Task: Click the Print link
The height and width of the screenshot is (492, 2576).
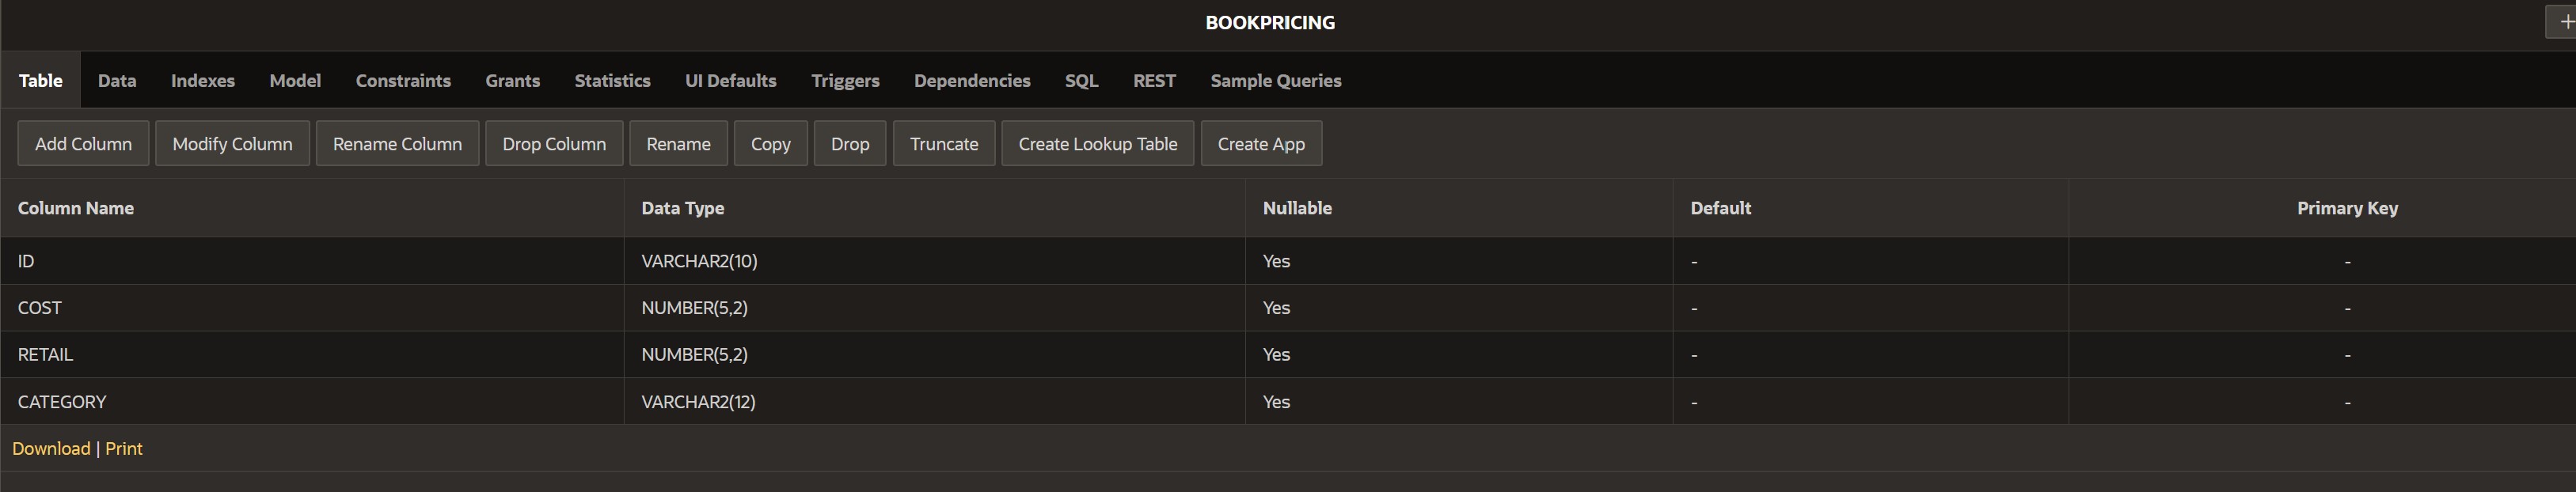Action: click(x=124, y=449)
